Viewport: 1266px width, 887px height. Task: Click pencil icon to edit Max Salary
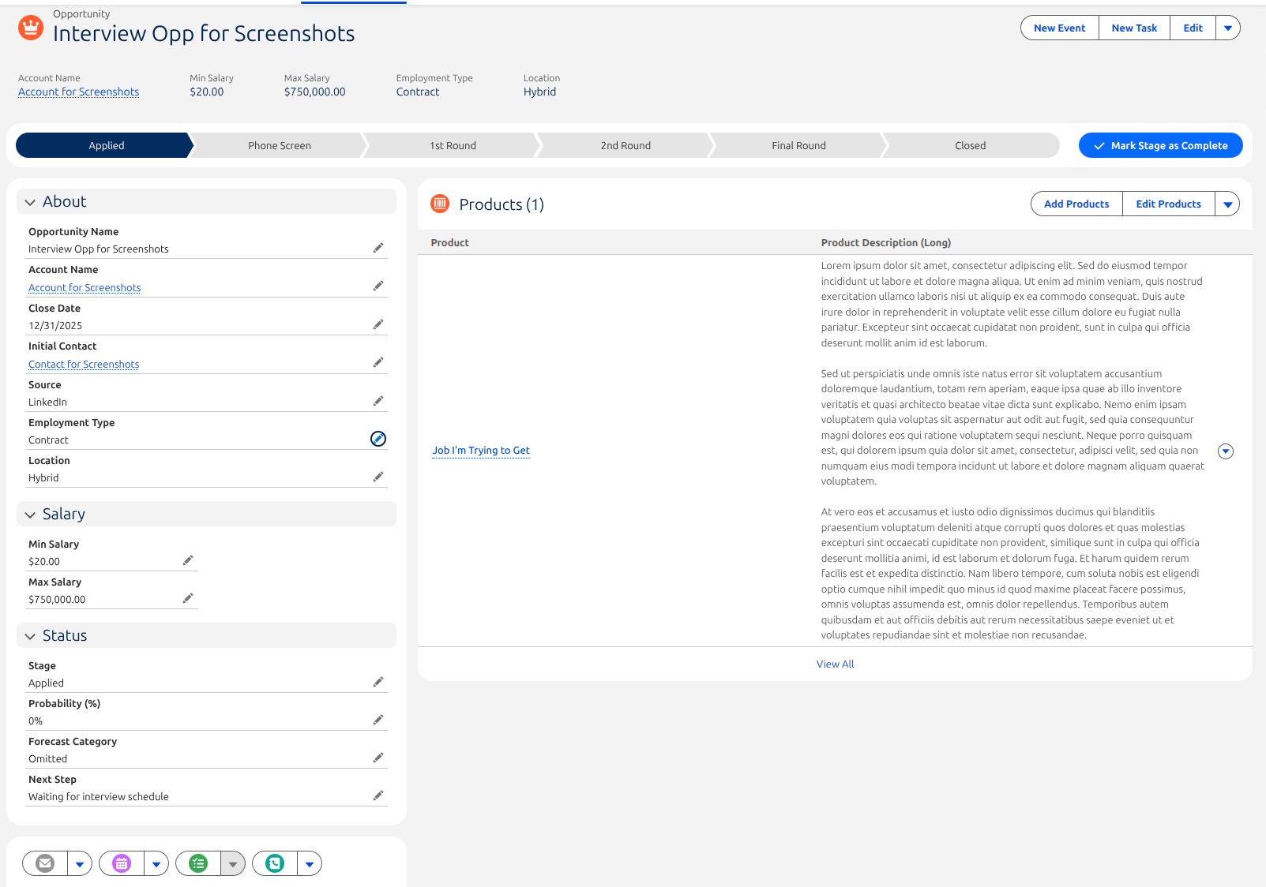tap(188, 598)
